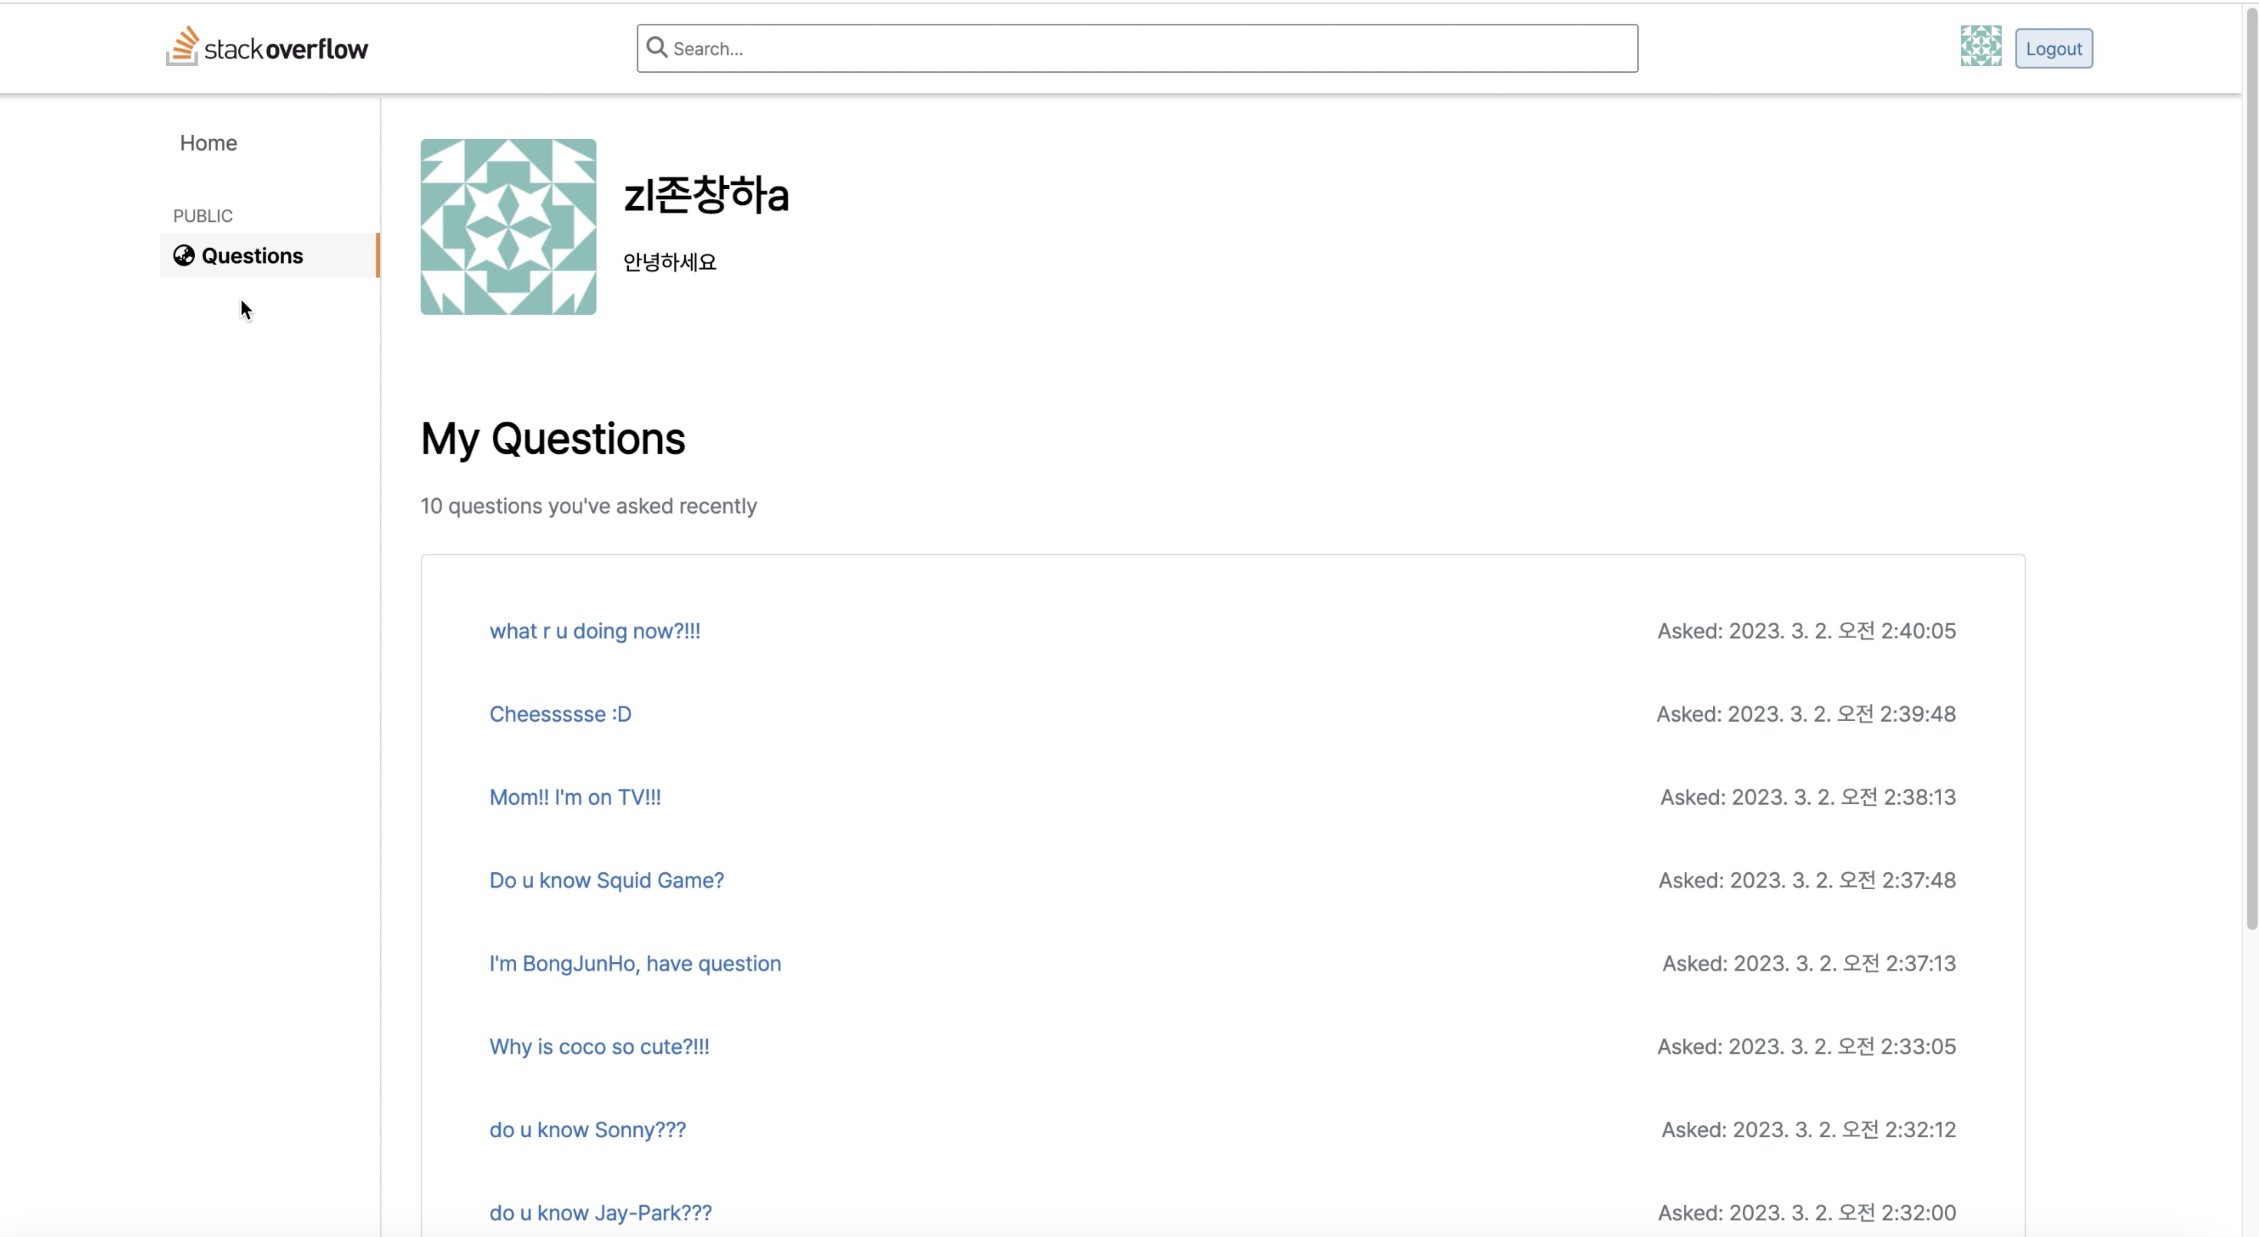Open question 'Mom!! I'm on TV!!!'

575,797
